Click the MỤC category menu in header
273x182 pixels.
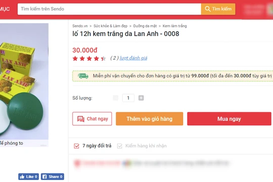click(x=5, y=9)
